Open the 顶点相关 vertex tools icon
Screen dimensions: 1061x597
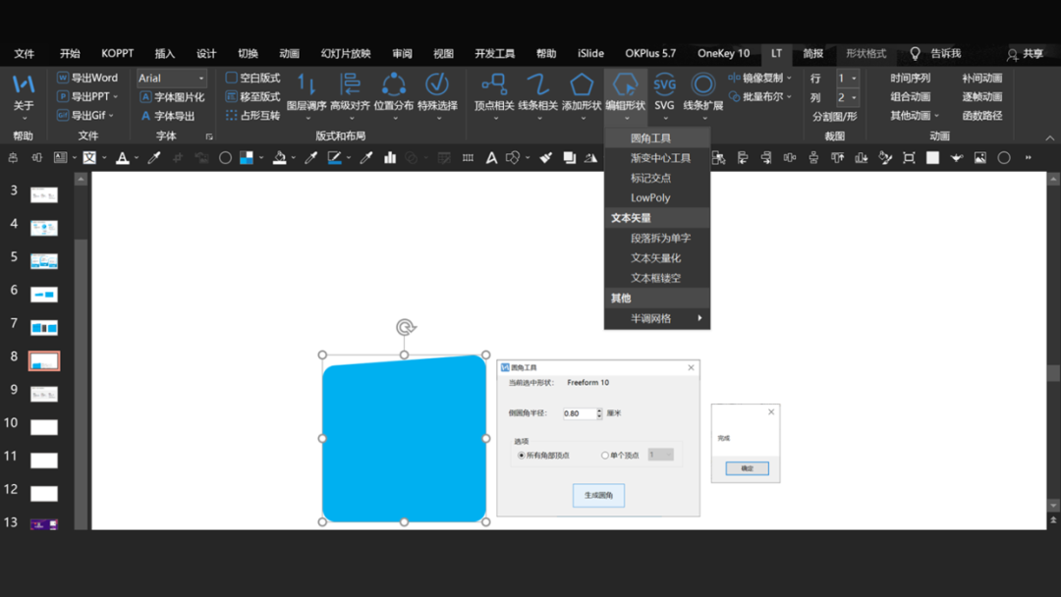494,85
